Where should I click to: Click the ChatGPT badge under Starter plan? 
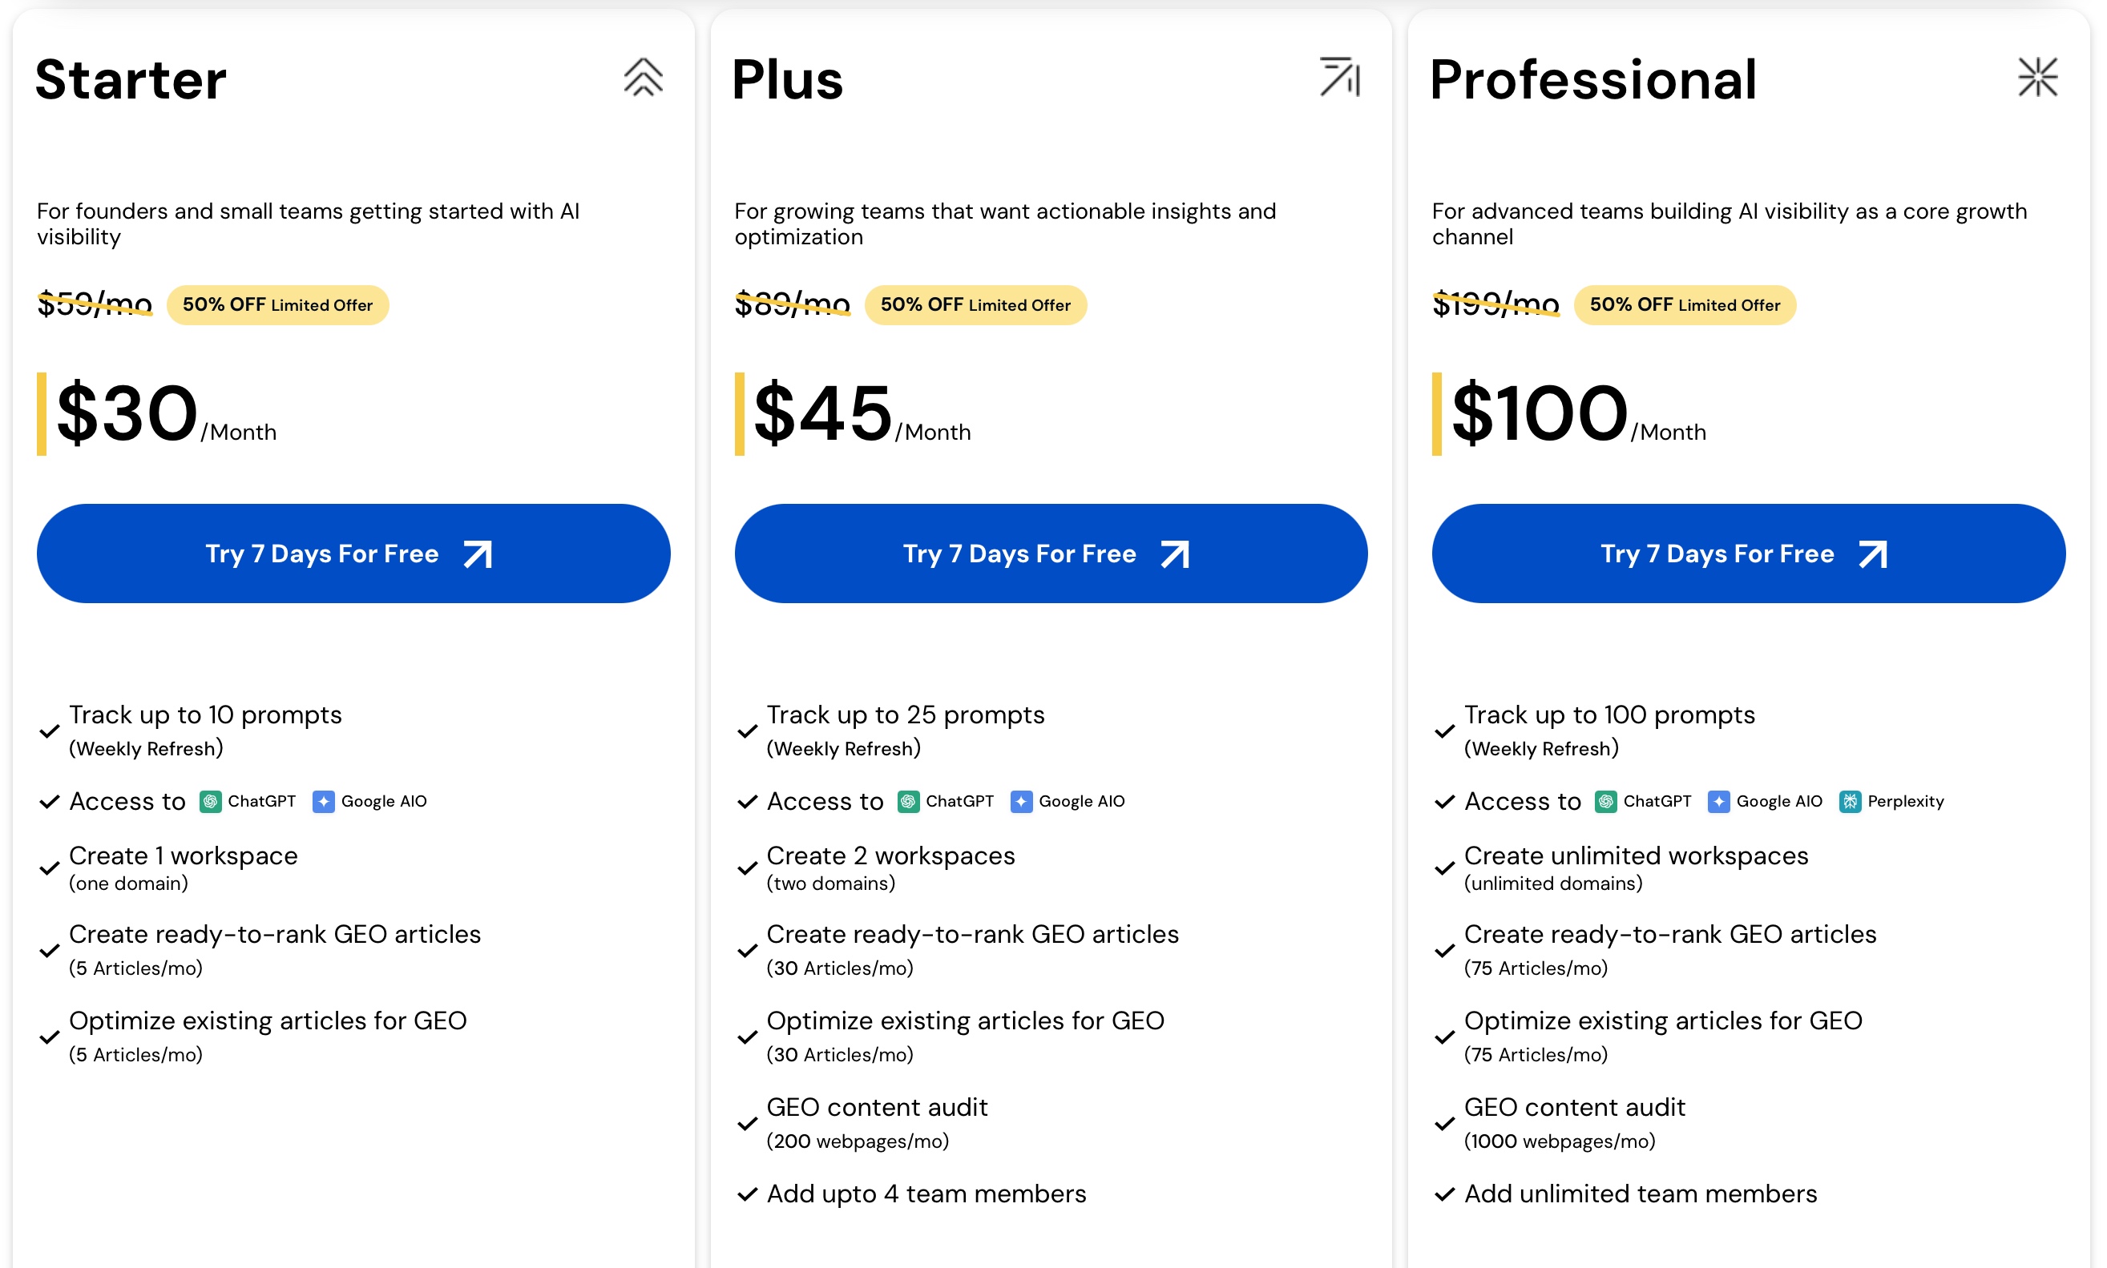point(247,802)
